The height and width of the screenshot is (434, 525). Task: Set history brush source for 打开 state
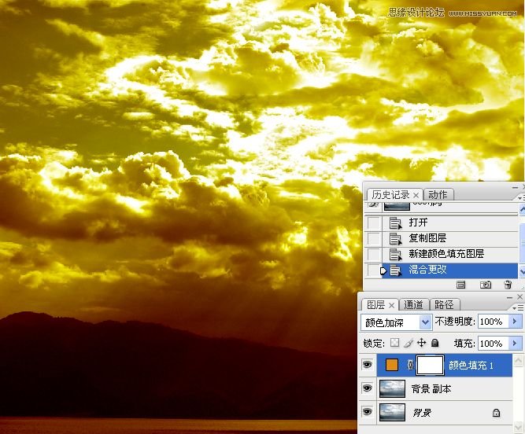(374, 223)
